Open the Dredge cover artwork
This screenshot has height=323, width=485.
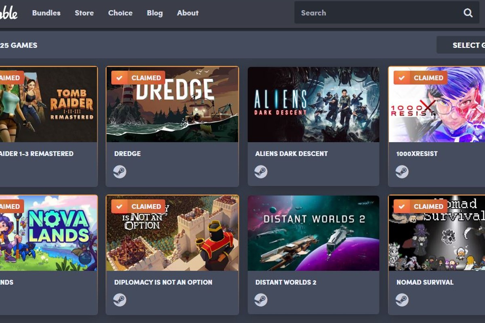click(x=172, y=105)
